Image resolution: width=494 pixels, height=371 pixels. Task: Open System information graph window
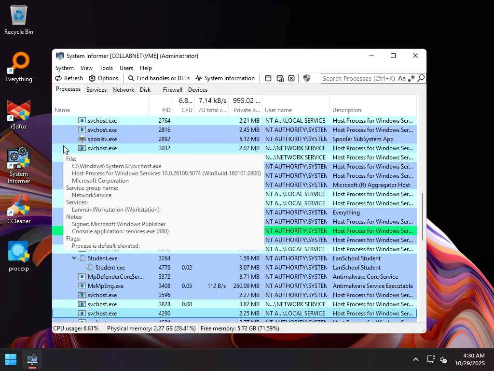225,78
